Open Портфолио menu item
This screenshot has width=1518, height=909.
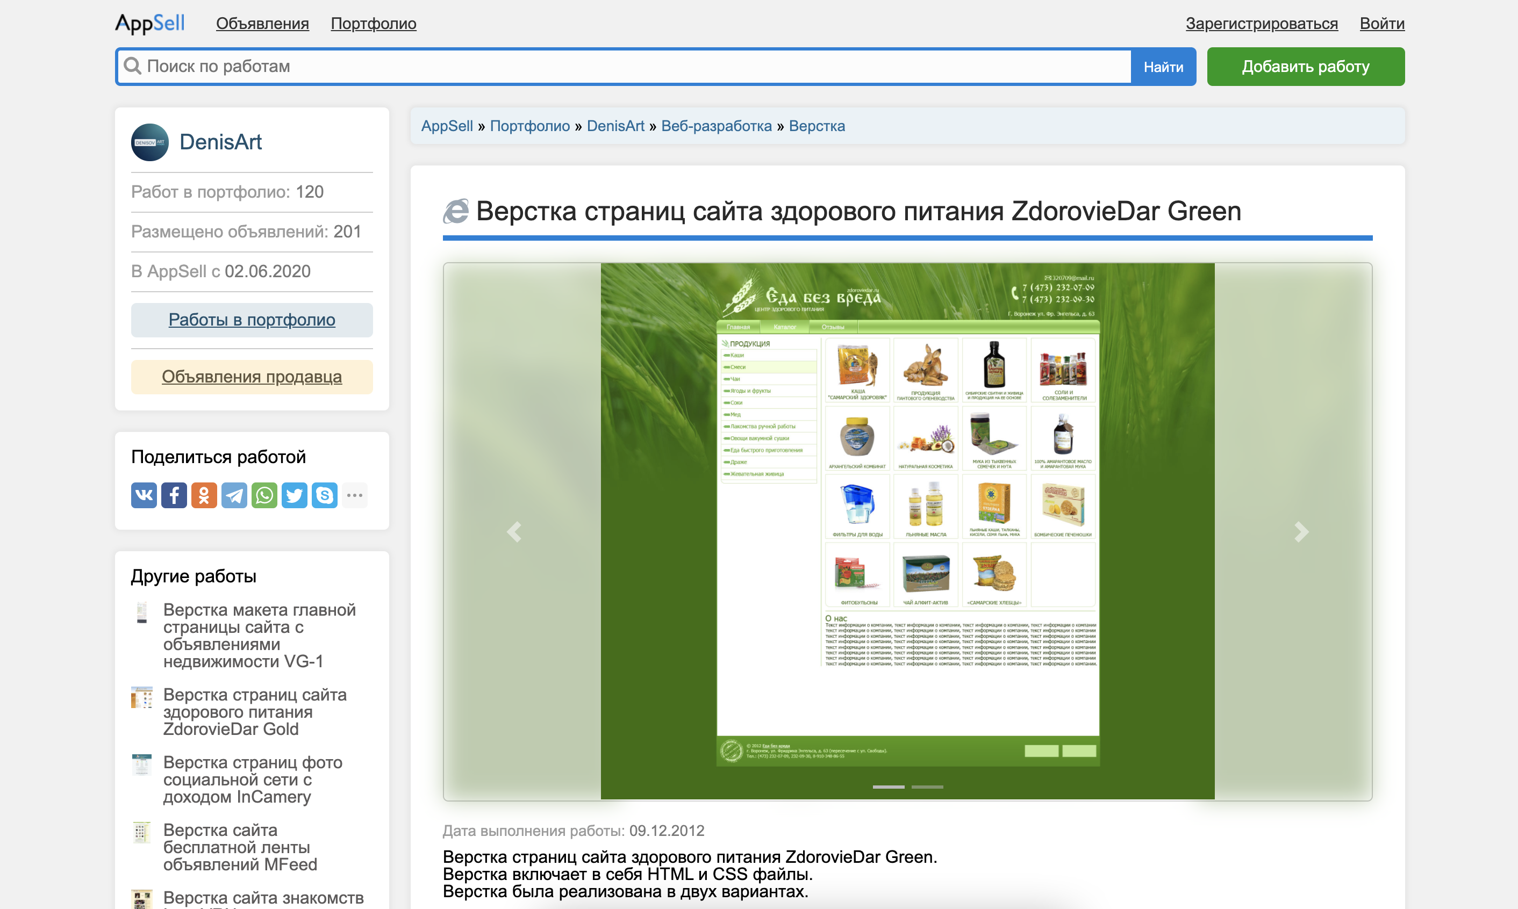373,24
